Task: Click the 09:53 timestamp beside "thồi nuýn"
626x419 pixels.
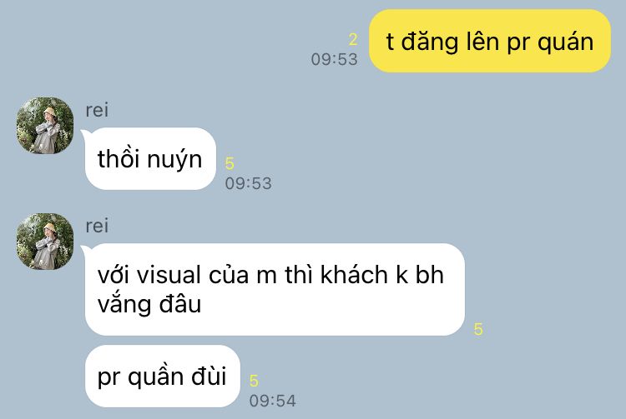Action: (x=249, y=183)
